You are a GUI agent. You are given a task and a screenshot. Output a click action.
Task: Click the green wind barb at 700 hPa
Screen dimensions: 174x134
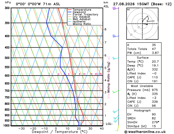[x=116, y=92]
